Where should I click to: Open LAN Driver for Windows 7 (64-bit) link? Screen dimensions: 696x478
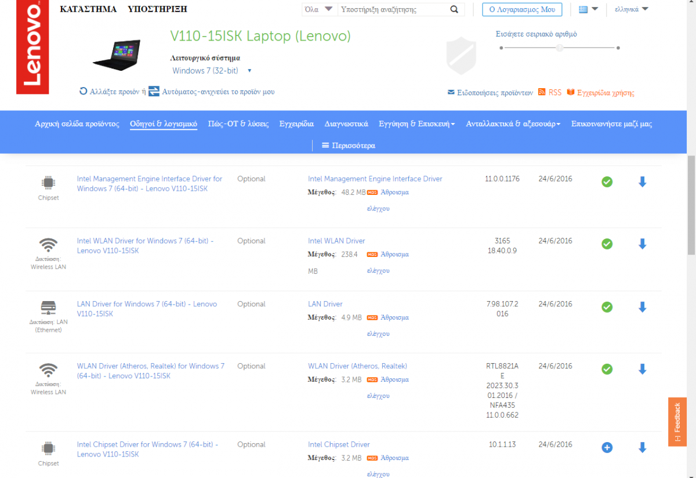click(147, 309)
